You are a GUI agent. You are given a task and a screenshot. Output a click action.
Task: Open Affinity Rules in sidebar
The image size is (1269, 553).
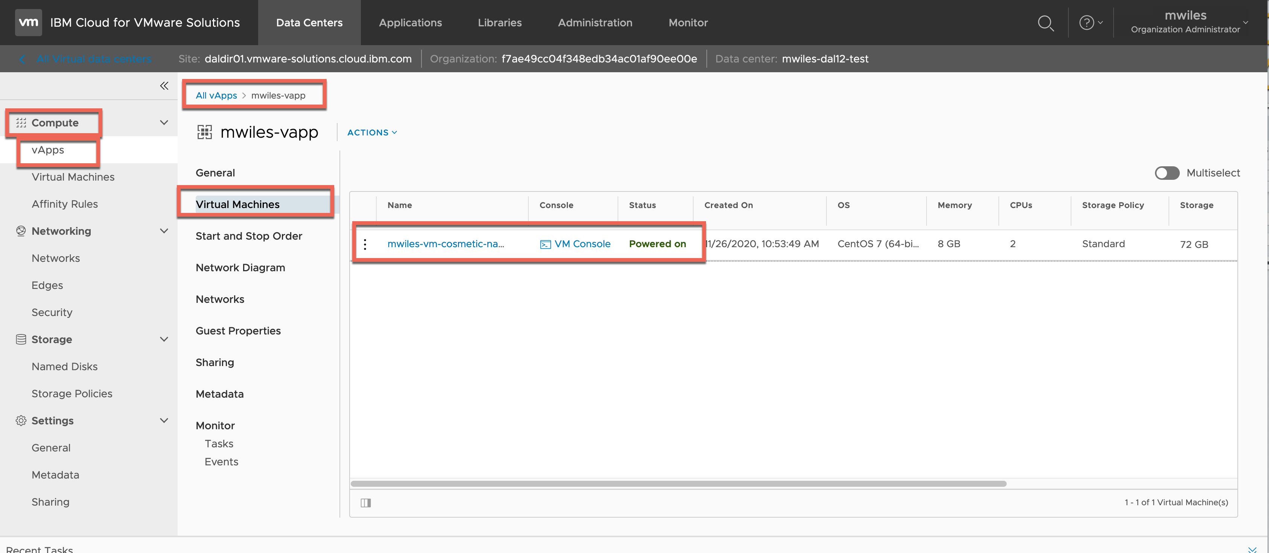click(x=64, y=204)
